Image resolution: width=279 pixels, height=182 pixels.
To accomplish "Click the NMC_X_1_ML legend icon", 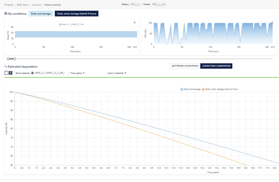I will 71,24.
